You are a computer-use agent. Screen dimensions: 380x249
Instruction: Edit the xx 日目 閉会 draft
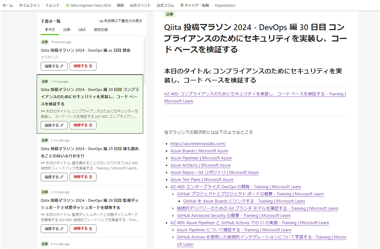click(54, 66)
